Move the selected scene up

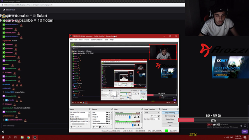tap(78, 127)
